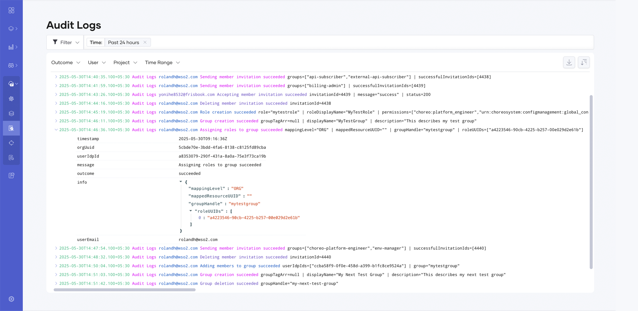Remove the Past 24 hours time filter
638x311 pixels.
tap(145, 42)
